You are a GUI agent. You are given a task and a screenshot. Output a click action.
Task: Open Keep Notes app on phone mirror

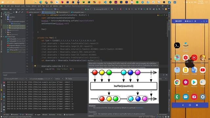coord(186,70)
